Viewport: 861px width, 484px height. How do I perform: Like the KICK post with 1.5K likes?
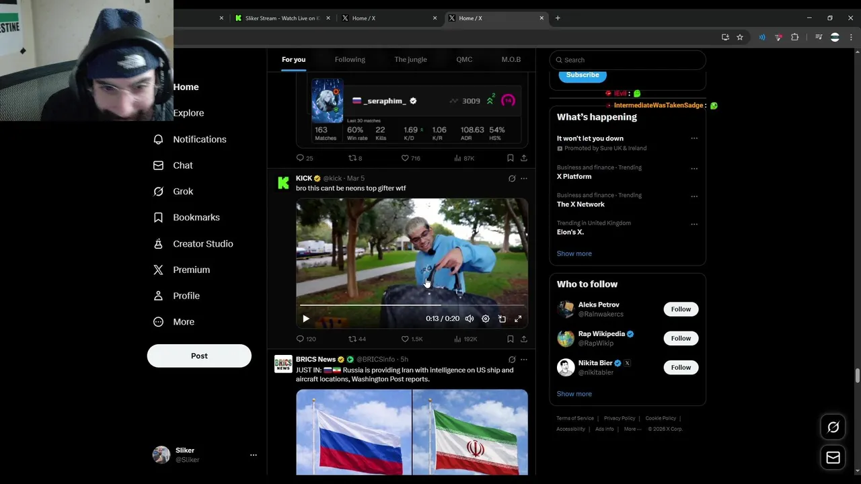[x=405, y=339]
